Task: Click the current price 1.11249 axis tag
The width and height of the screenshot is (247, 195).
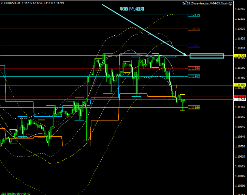Action: (x=240, y=100)
